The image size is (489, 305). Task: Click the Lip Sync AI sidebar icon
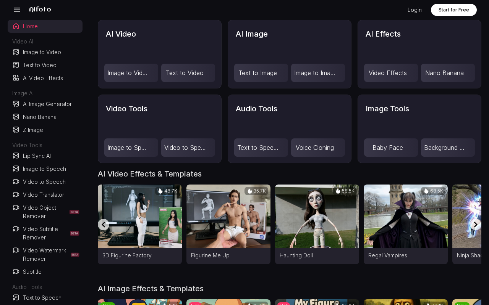(16, 156)
